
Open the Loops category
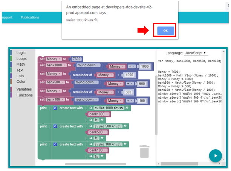coord(21,58)
